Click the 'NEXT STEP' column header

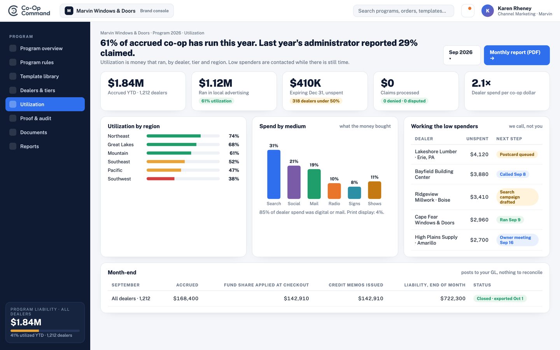coord(509,139)
